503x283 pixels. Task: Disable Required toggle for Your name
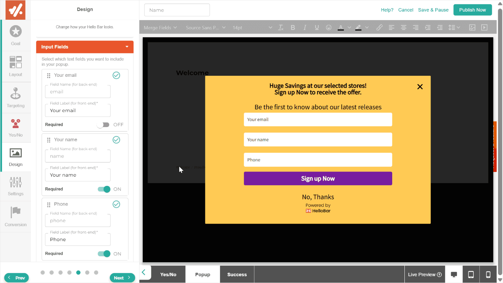coord(104,189)
